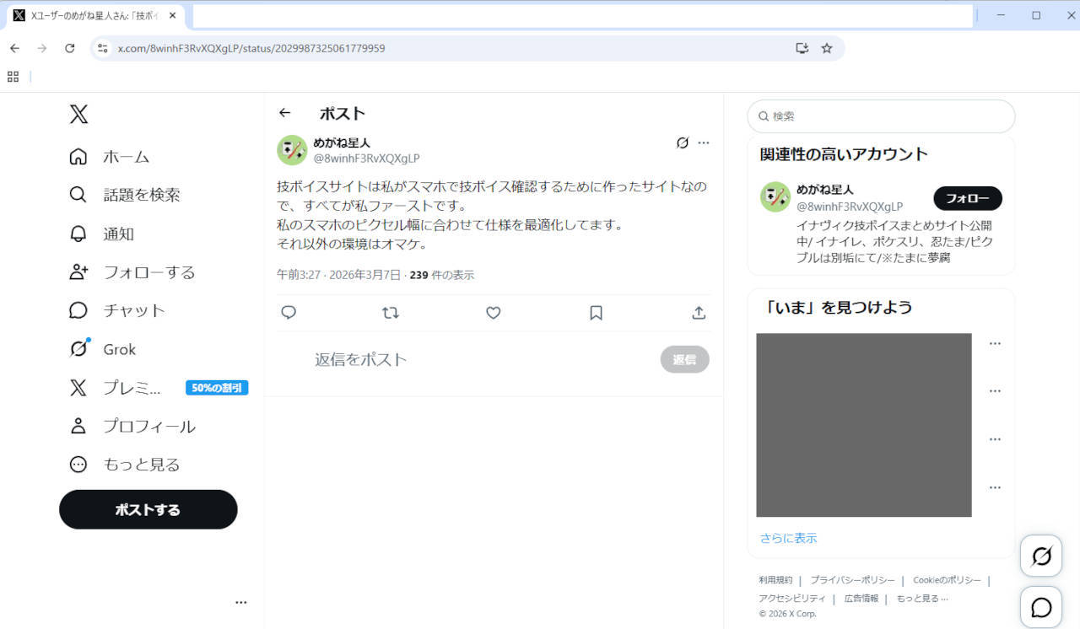Click the gray media block in いまを見つけよう
The width and height of the screenshot is (1080, 629).
pos(864,425)
